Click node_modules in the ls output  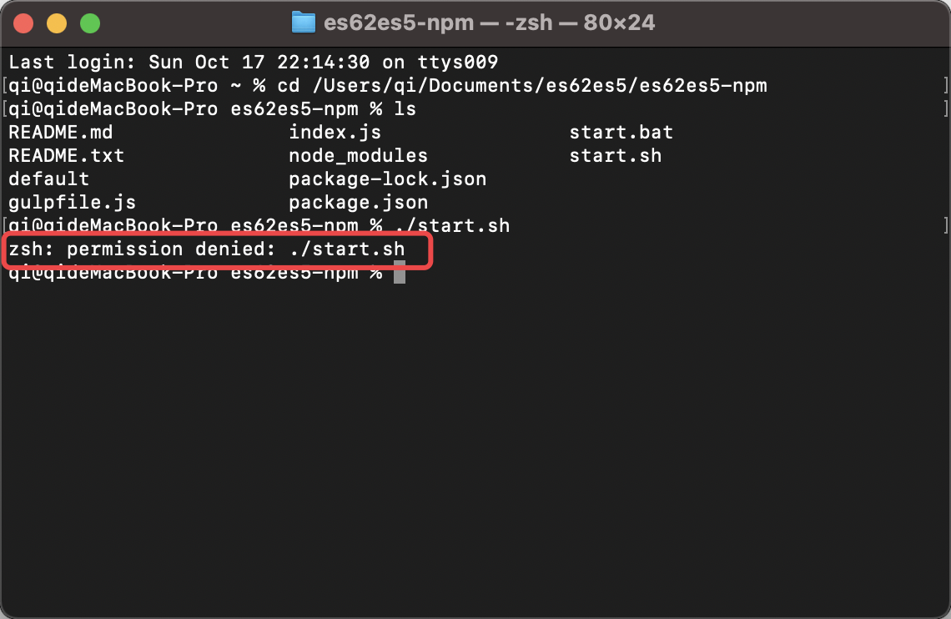(358, 156)
